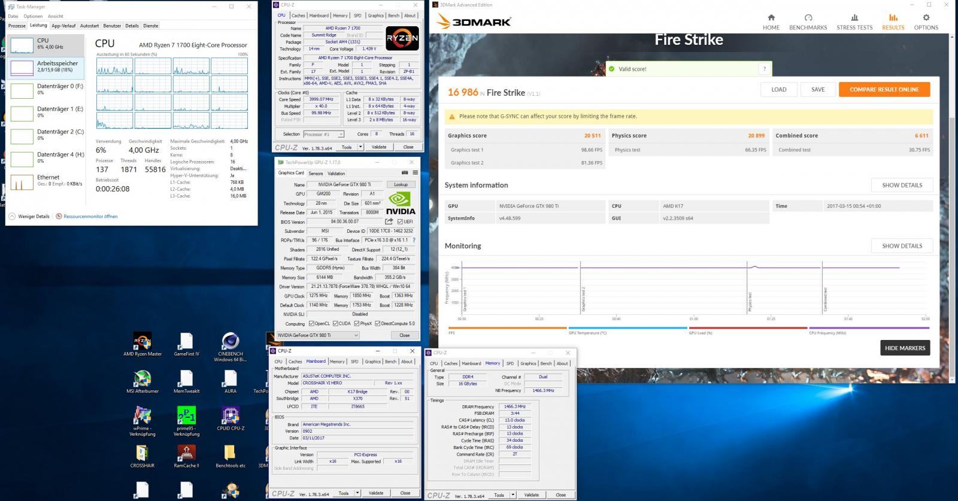Toggle DirectCompute 5.0 checkbox in GPU-Z
The width and height of the screenshot is (958, 501).
pyautogui.click(x=378, y=324)
